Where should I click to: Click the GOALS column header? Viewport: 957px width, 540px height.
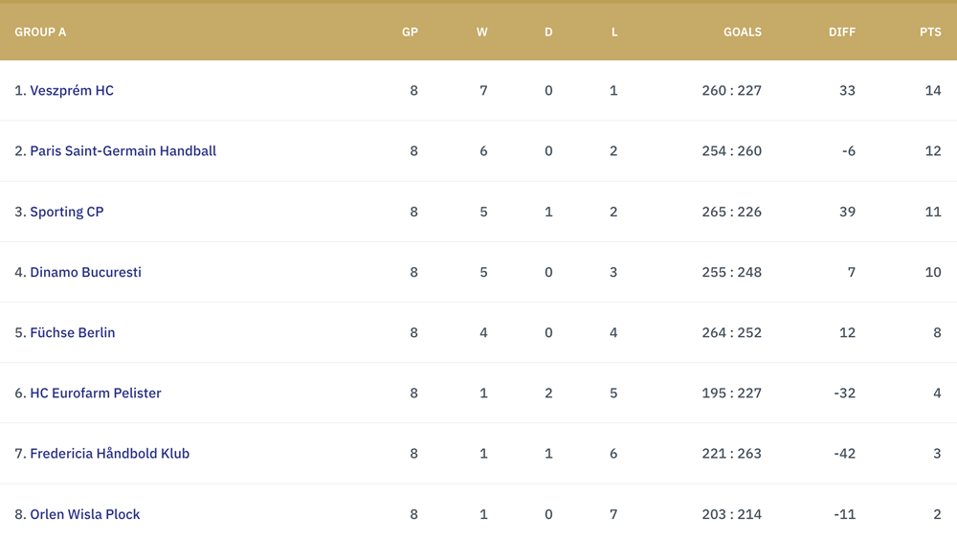tap(743, 32)
